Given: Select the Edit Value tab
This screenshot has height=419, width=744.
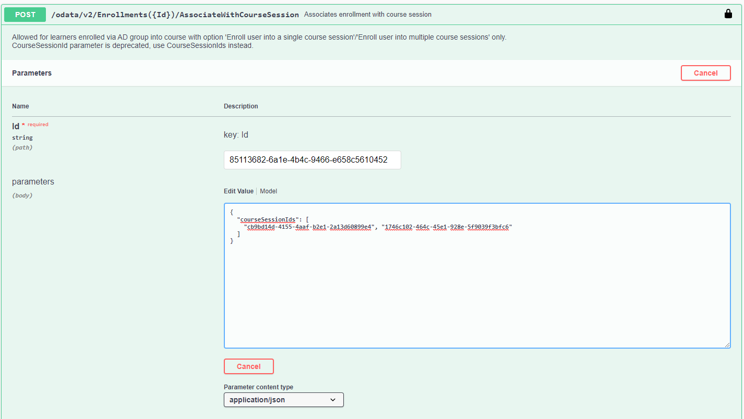Looking at the screenshot, I should pos(238,191).
